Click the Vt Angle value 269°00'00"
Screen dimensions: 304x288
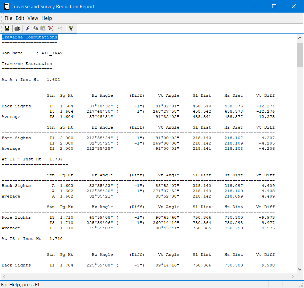click(166, 143)
